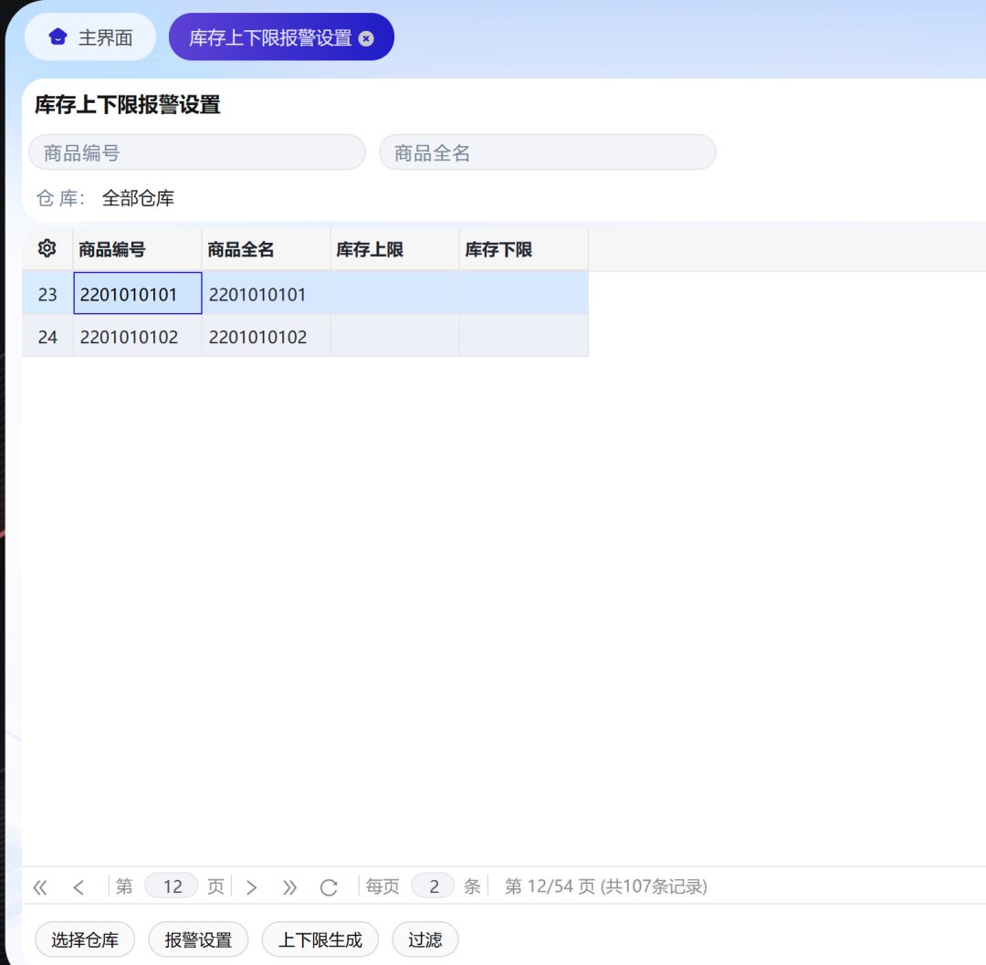Focus the 商品编号 search field

[x=197, y=152]
